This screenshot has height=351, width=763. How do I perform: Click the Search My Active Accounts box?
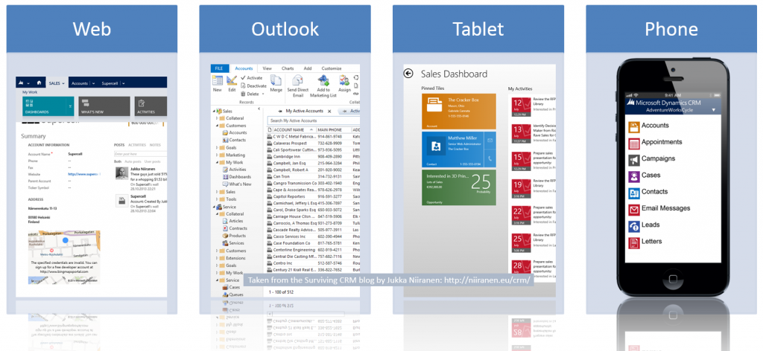click(314, 120)
